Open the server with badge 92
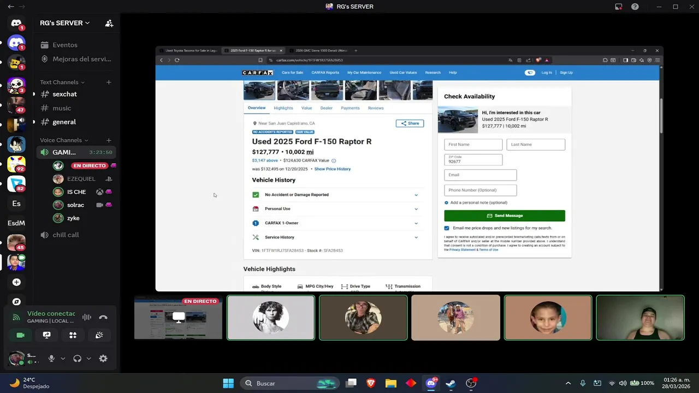Viewport: 699px width, 393px height. (16, 163)
